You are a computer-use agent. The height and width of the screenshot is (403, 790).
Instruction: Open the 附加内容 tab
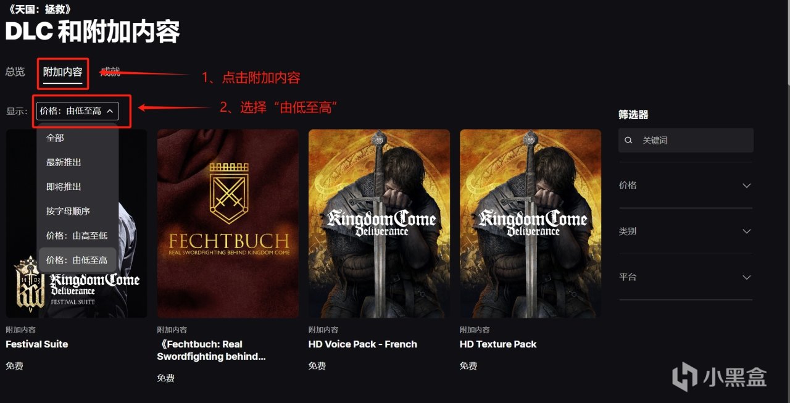point(63,72)
